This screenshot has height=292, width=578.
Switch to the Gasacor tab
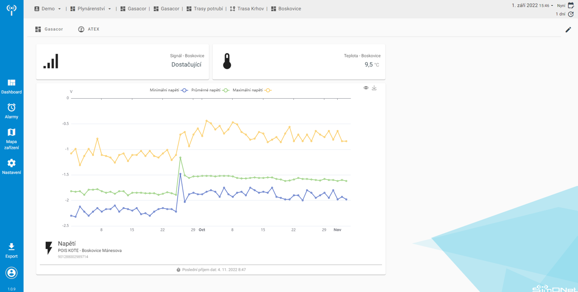pyautogui.click(x=49, y=29)
